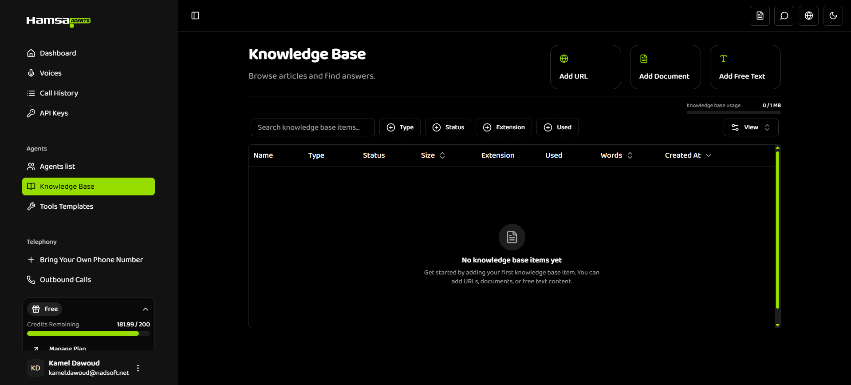851x385 pixels.
Task: Click the Knowledge base usage progress bar
Action: tap(734, 113)
